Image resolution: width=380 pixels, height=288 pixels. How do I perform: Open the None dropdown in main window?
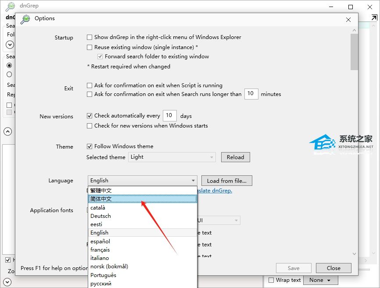point(320,280)
